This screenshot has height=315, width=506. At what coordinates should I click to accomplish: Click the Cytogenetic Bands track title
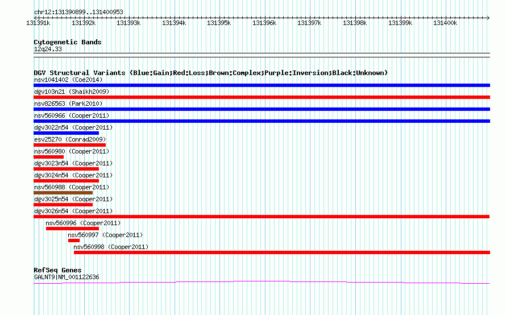(x=68, y=42)
